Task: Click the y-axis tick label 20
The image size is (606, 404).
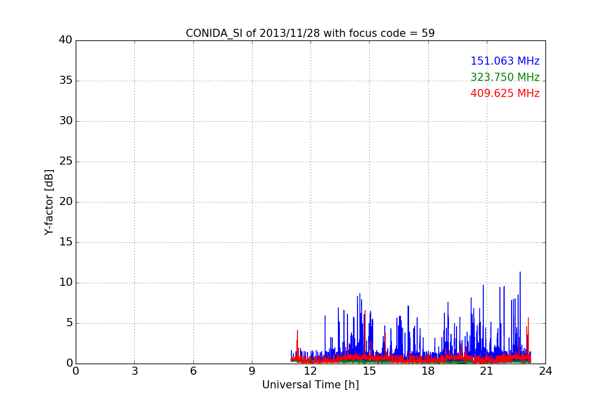Action: (x=66, y=202)
